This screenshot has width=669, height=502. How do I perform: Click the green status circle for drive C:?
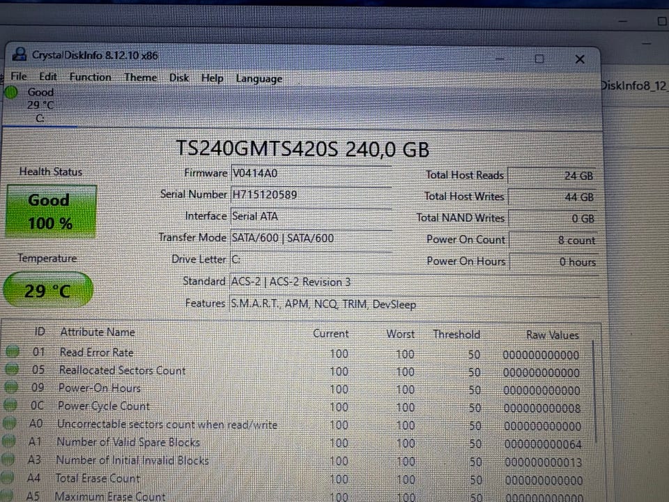[x=10, y=92]
